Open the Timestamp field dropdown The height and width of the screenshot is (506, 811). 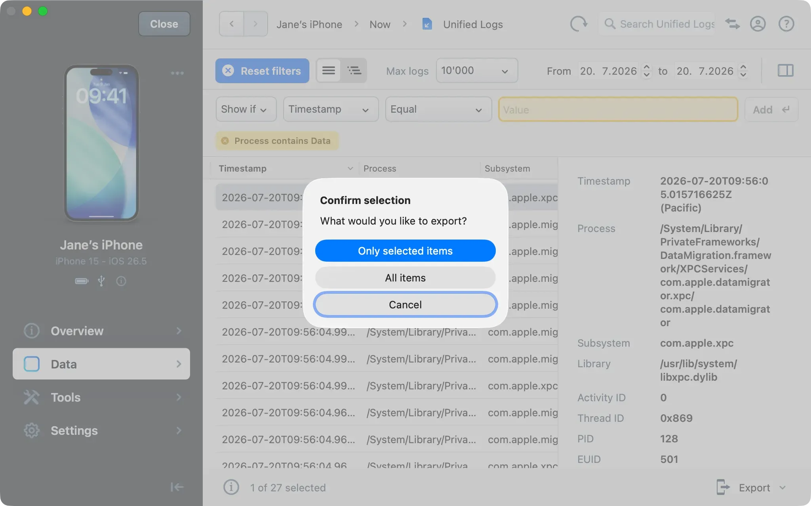tap(331, 109)
